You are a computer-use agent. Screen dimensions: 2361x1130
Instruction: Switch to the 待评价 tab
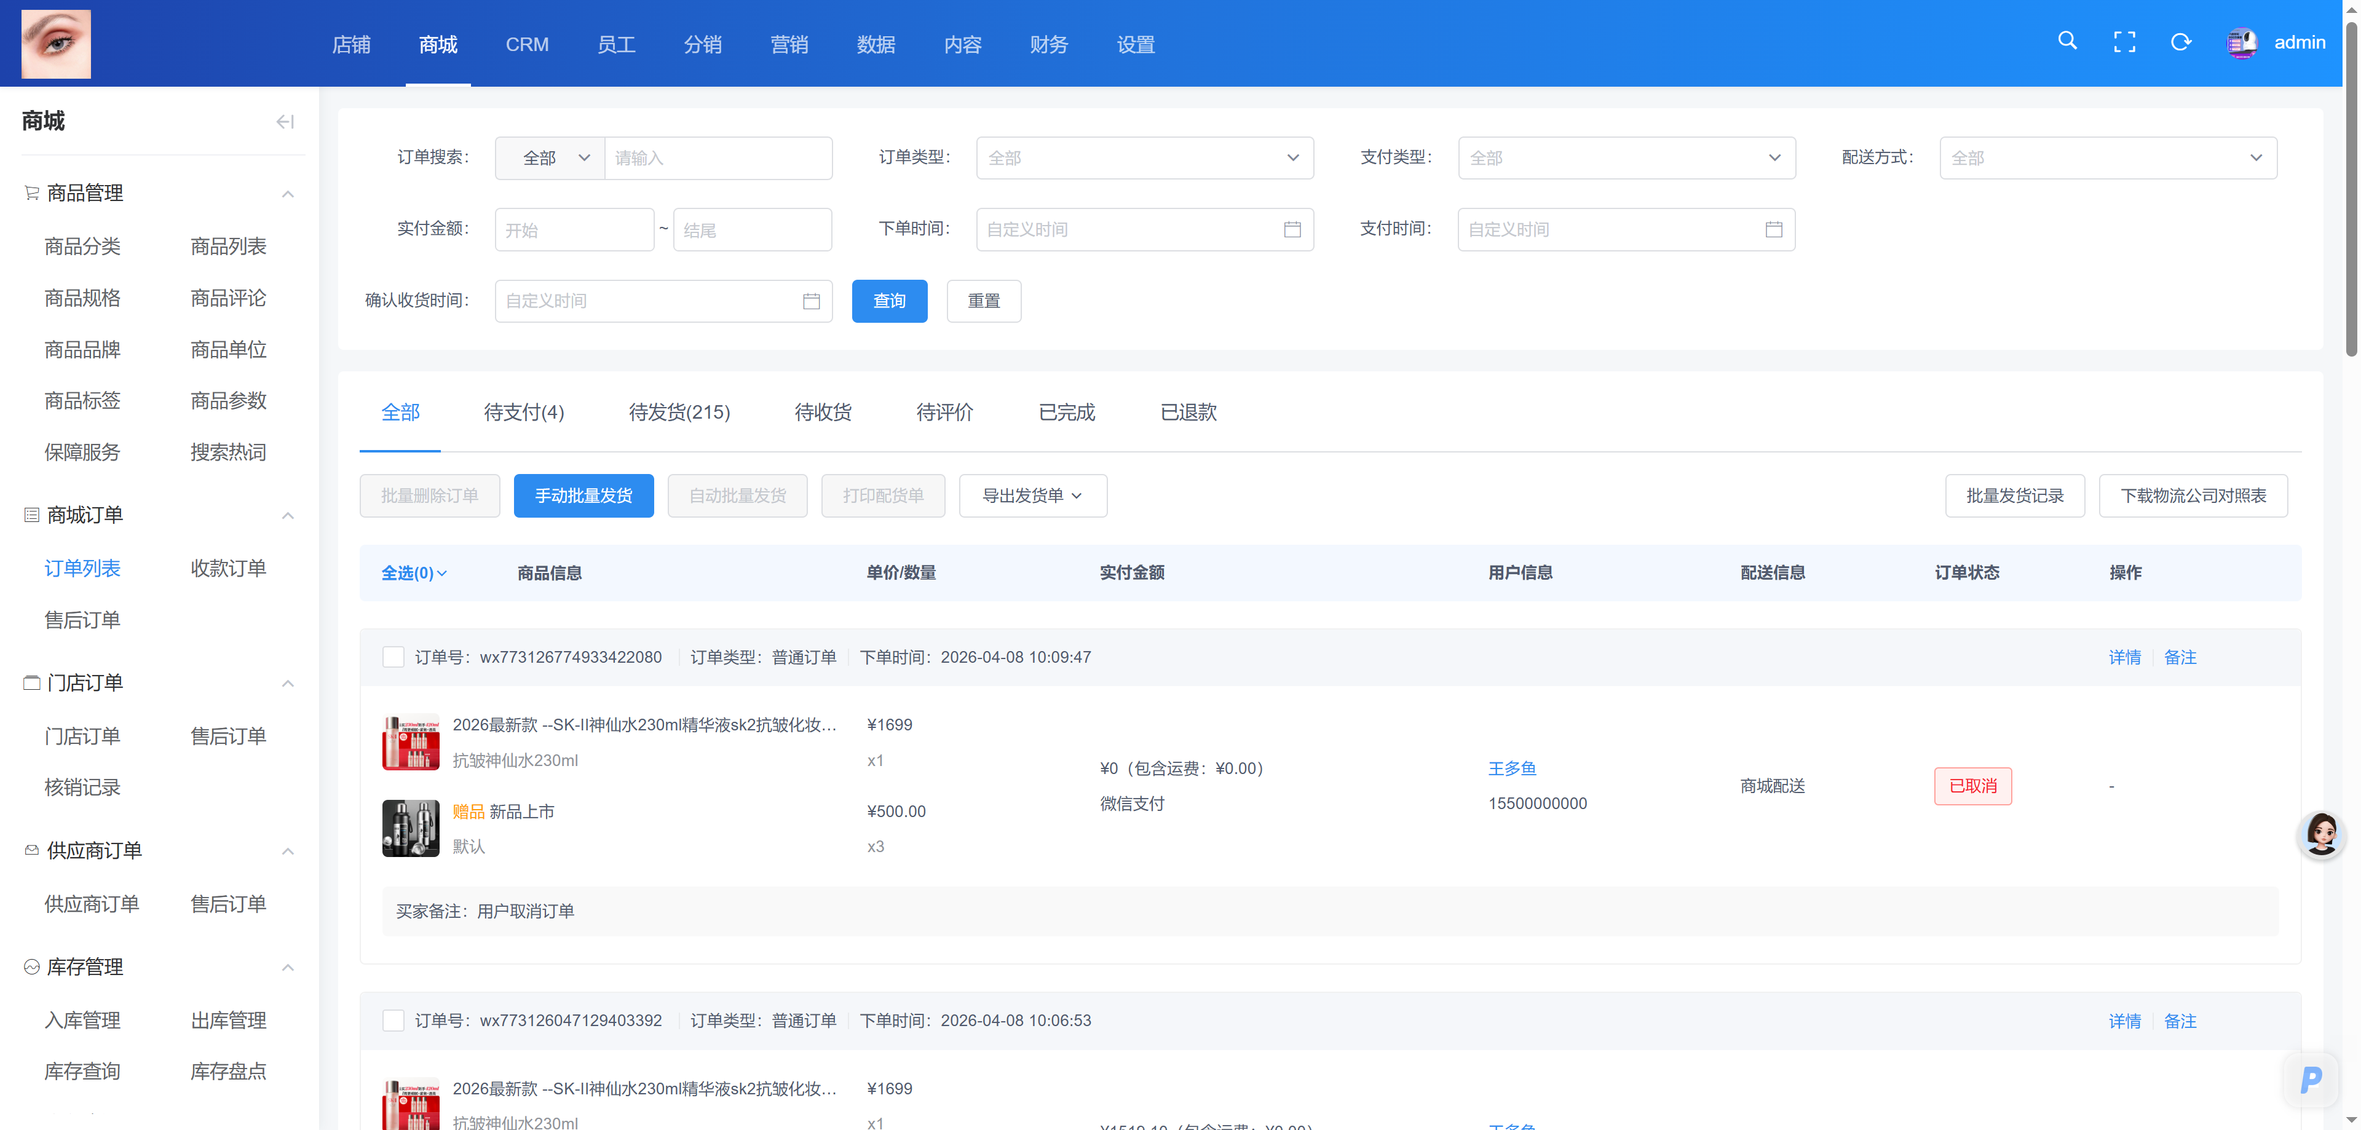click(945, 413)
